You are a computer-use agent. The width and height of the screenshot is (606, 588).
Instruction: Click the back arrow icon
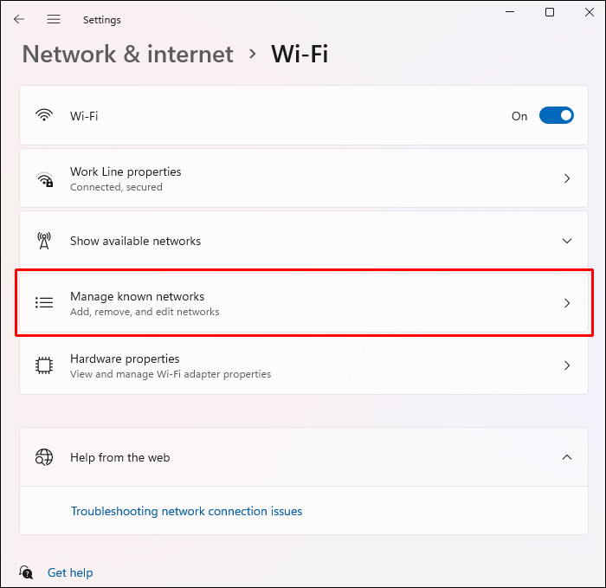point(19,19)
